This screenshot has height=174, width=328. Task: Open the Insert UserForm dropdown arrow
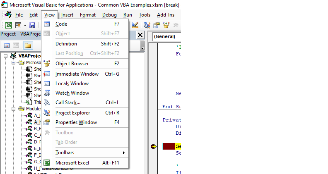point(25,25)
